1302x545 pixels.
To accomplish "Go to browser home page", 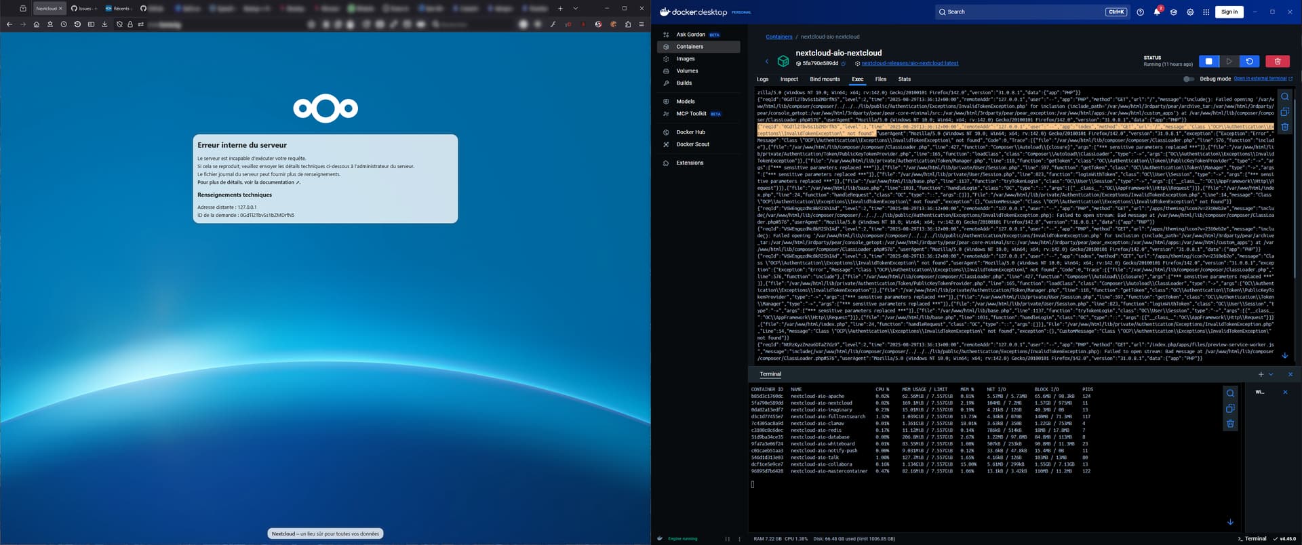I will click(37, 24).
